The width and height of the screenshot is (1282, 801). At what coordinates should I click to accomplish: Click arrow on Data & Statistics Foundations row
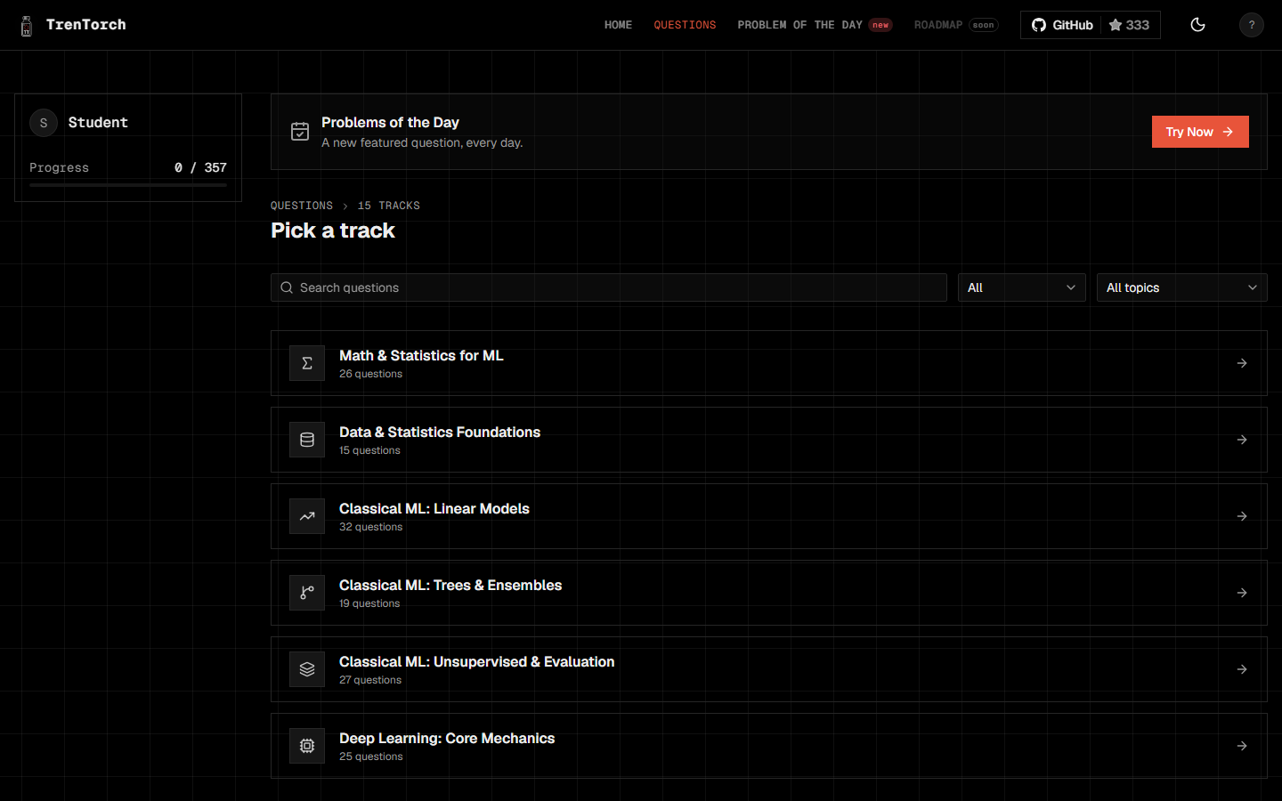point(1242,440)
